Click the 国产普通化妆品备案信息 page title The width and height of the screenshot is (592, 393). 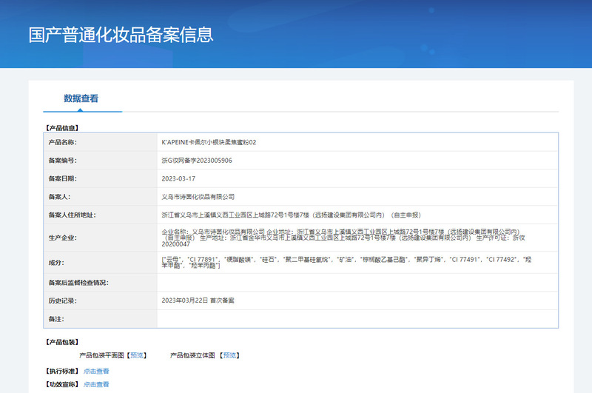[121, 35]
